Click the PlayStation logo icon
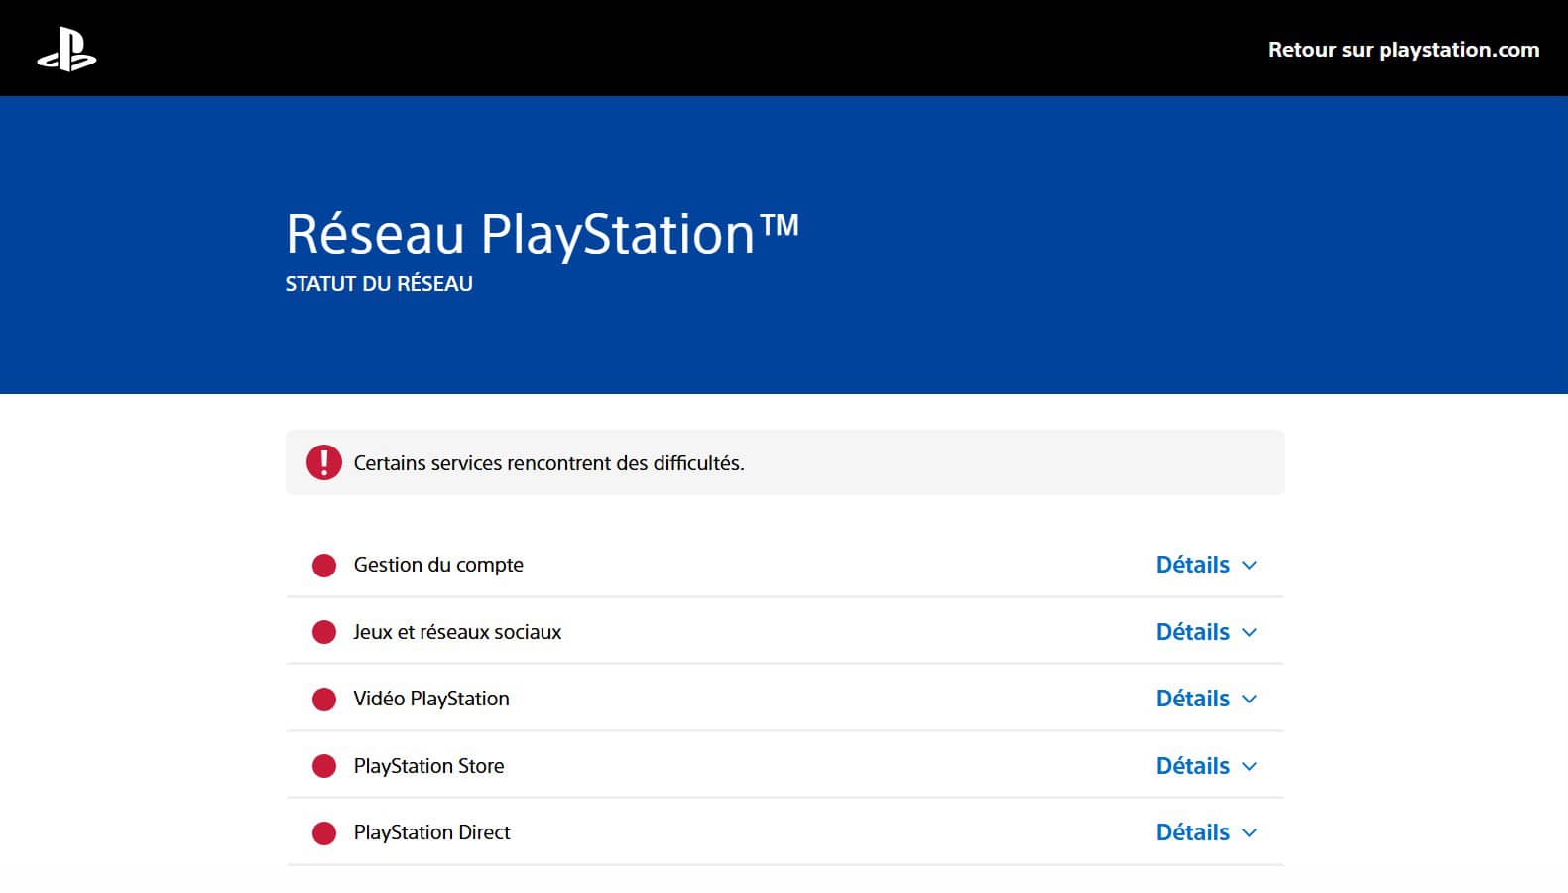Image resolution: width=1568 pixels, height=893 pixels. click(x=66, y=50)
